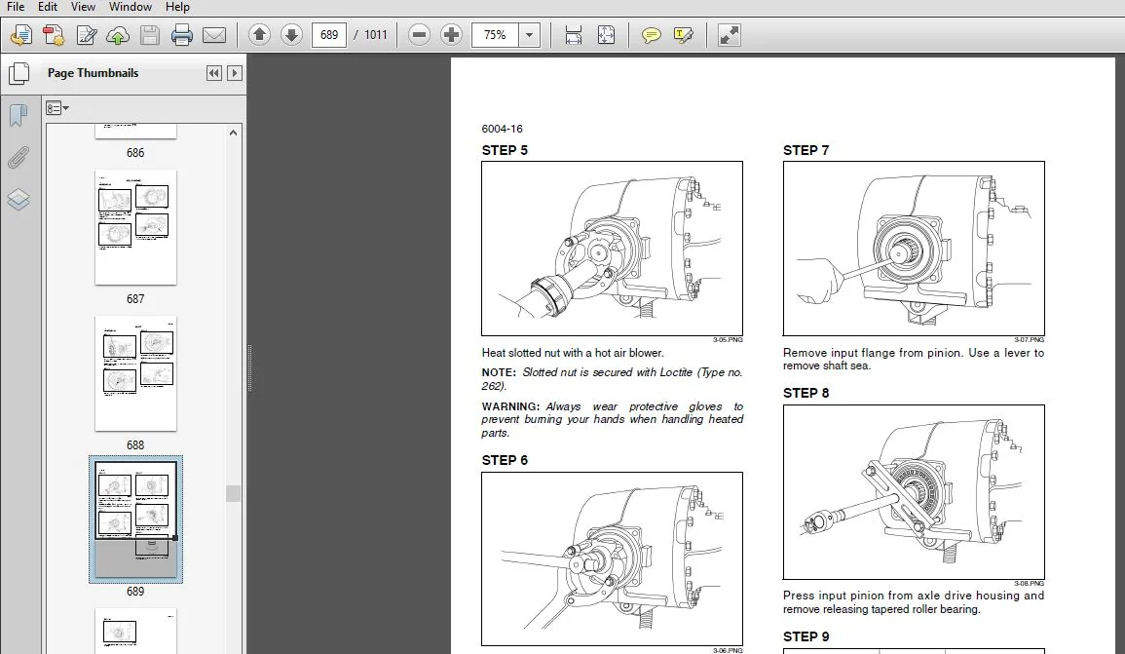This screenshot has height=654, width=1125.
Task: Open the View menu
Action: [83, 7]
